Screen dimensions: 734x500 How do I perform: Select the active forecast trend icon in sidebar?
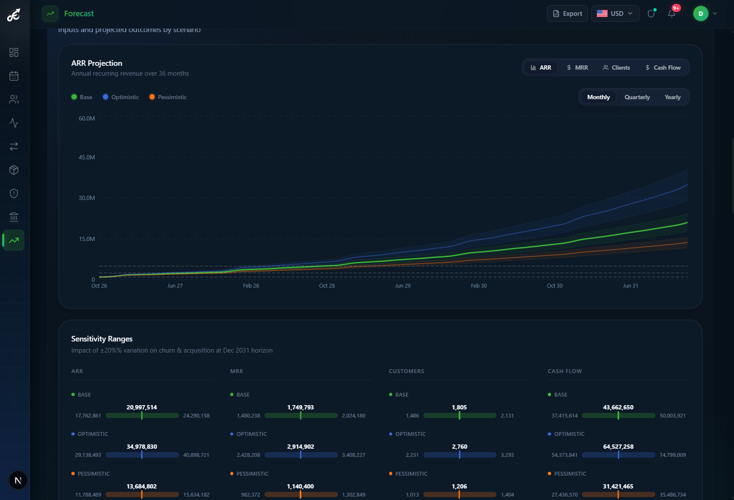pyautogui.click(x=14, y=240)
